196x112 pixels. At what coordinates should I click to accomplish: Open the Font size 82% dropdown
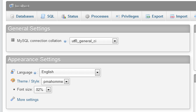tap(43, 90)
